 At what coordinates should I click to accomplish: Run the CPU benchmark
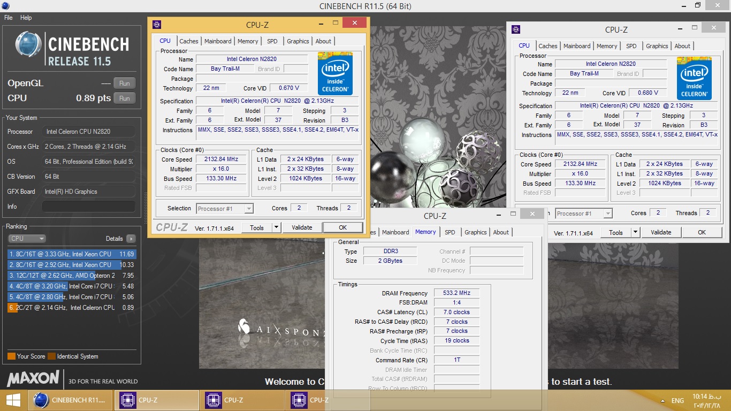point(125,98)
